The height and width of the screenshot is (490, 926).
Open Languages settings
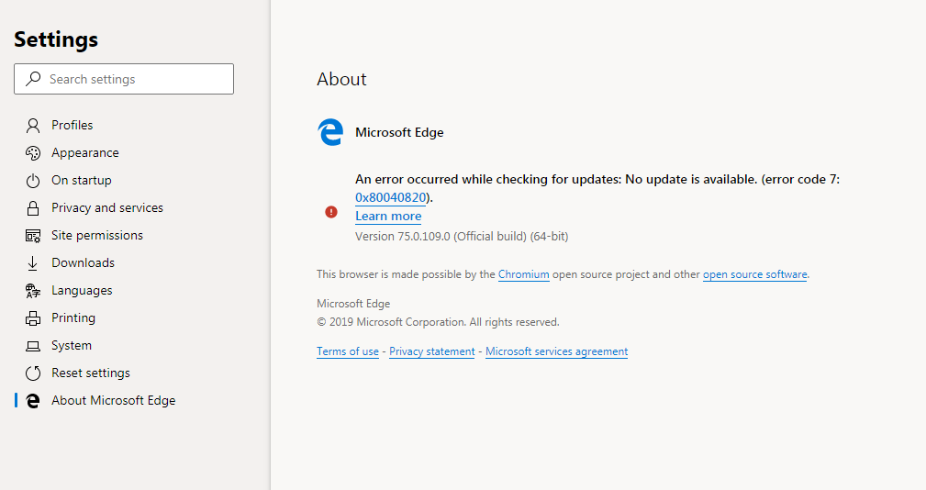[x=82, y=291]
